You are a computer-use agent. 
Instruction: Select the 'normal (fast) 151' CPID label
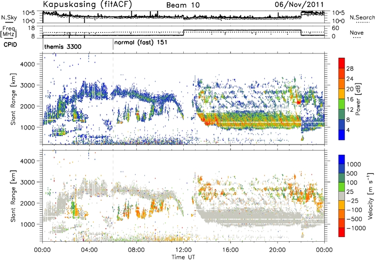click(141, 43)
